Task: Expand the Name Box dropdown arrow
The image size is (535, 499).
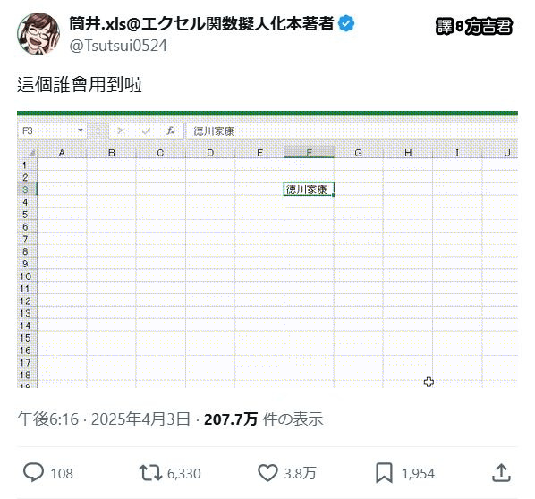Action: [x=81, y=131]
